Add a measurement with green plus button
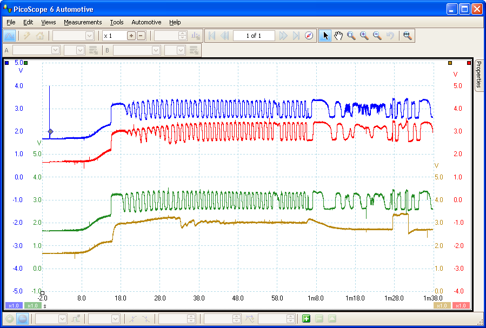The height and width of the screenshot is (328, 486). (x=307, y=319)
